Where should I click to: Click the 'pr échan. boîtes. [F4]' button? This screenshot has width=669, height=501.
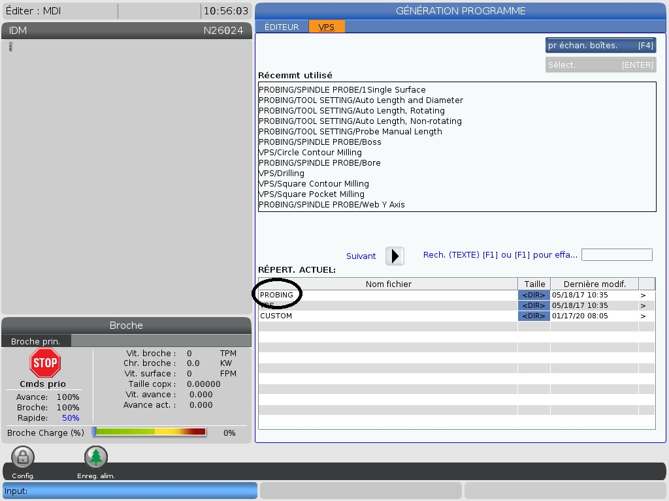point(600,46)
